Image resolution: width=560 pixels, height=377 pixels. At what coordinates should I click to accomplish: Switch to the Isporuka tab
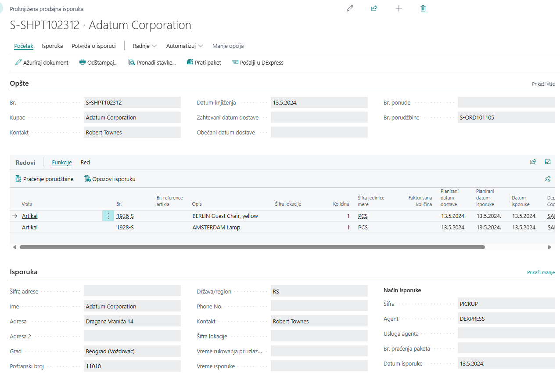[52, 46]
